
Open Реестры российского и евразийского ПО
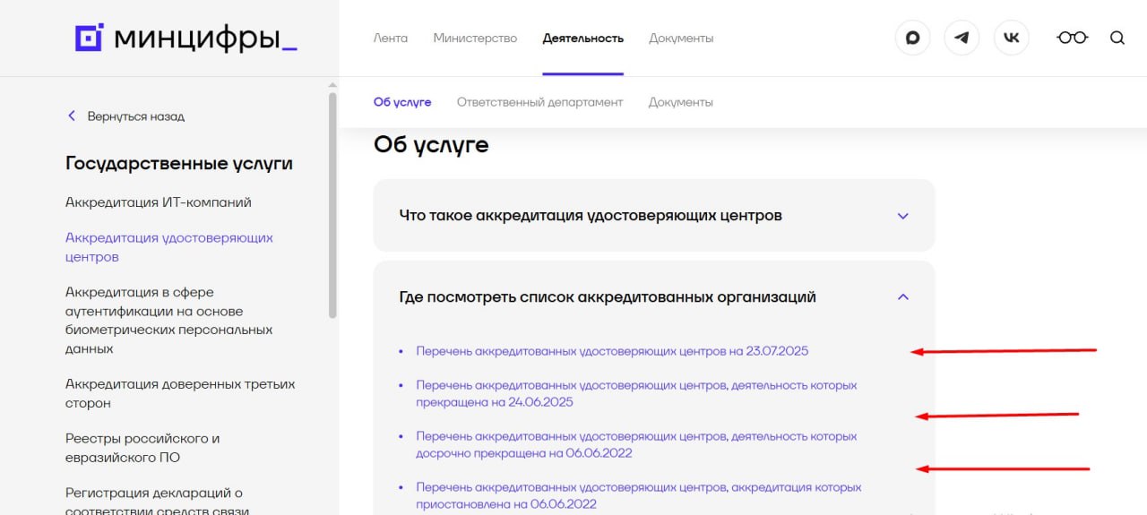tap(142, 448)
